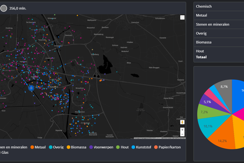Select the Biomassa row in the table
Screen dimensions: 244x163
219,42
